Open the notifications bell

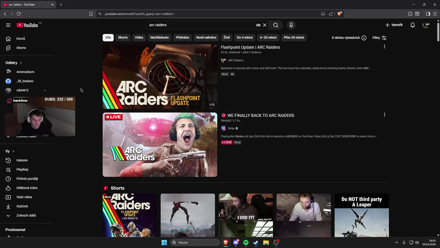tap(412, 25)
